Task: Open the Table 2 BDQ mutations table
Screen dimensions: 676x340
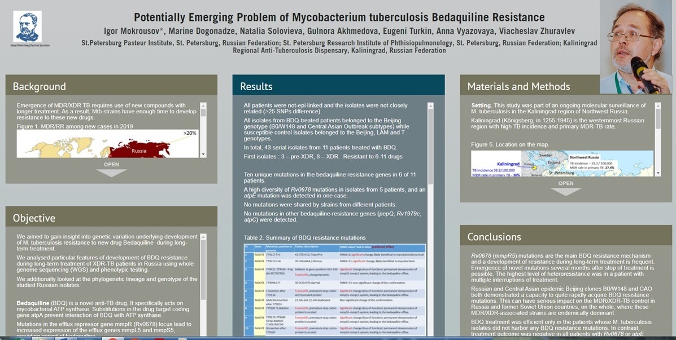Action: click(334, 290)
